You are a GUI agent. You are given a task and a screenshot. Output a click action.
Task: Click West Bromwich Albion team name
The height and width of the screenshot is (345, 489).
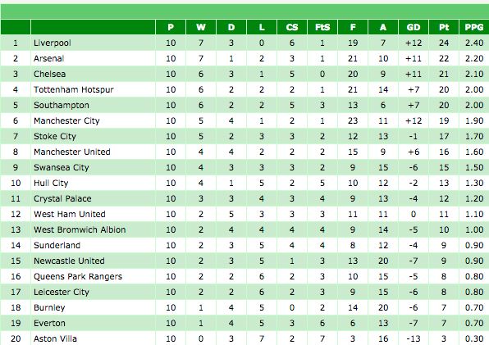(x=80, y=229)
